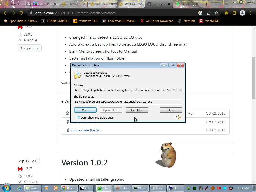Click the URL address field
This screenshot has height=192, width=256.
(x=113, y=13)
